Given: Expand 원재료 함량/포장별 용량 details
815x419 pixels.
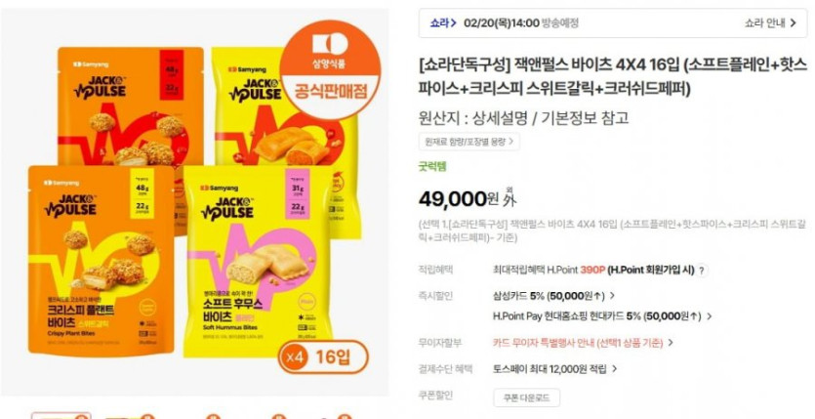Looking at the screenshot, I should click(469, 142).
